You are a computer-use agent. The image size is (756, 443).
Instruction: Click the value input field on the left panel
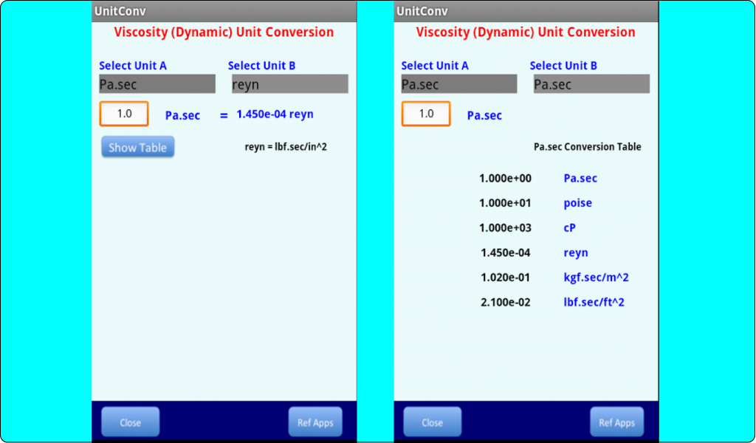pos(123,114)
